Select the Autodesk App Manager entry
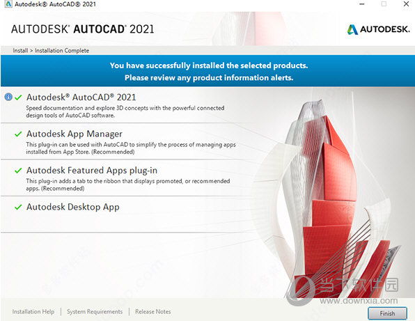Screen dimensions: 415x321 click(75, 134)
